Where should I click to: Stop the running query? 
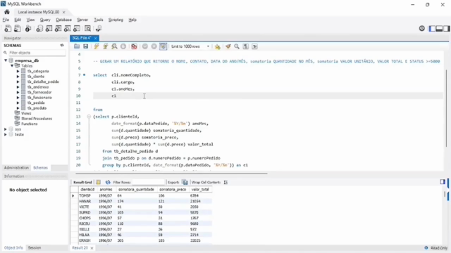[x=123, y=46]
